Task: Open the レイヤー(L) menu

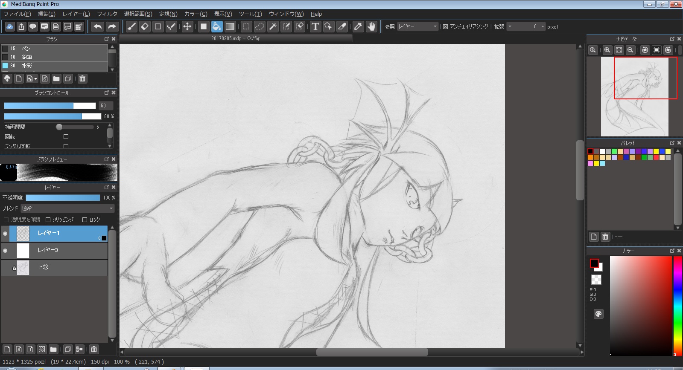Action: (x=76, y=14)
